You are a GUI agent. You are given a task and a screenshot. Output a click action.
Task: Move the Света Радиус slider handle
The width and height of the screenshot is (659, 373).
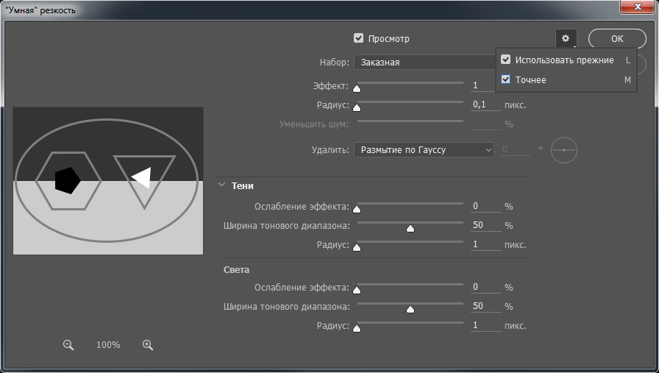[357, 329]
